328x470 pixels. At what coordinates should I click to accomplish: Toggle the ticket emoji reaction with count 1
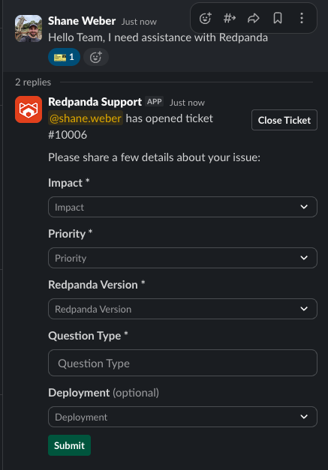click(x=64, y=57)
